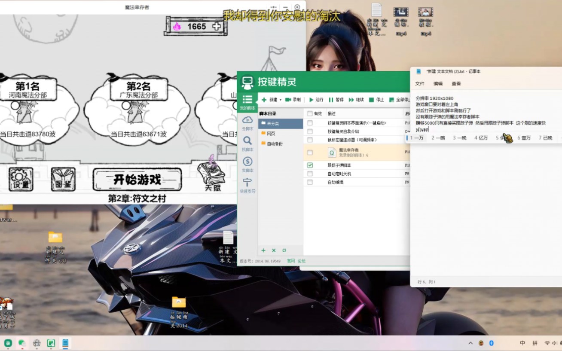The width and height of the screenshot is (562, 351).
Task: Click 继续 continue toolbar button
Action: (356, 100)
